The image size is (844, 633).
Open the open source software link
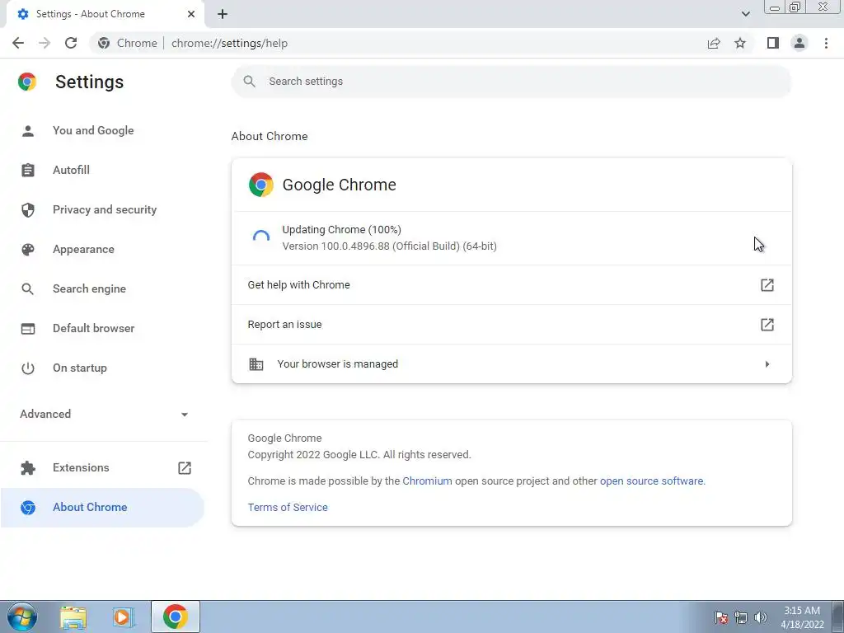[x=651, y=481]
